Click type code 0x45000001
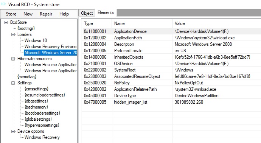This screenshot has height=143, width=261. tap(95, 96)
